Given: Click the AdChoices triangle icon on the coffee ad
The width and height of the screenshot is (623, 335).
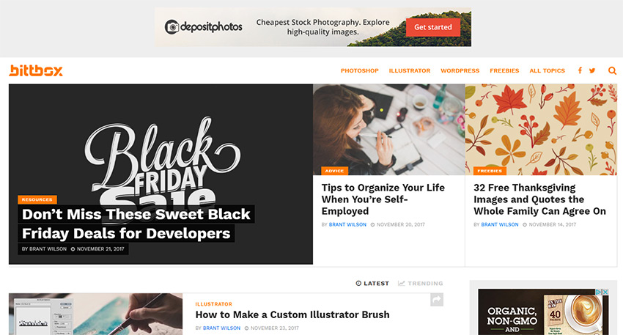Looking at the screenshot, I should (598, 292).
